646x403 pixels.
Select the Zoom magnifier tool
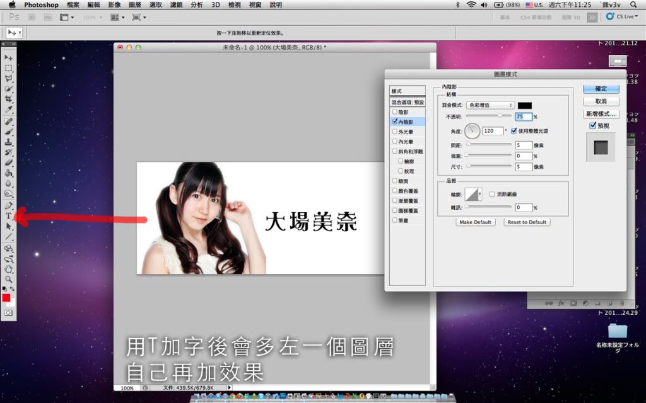click(x=9, y=278)
